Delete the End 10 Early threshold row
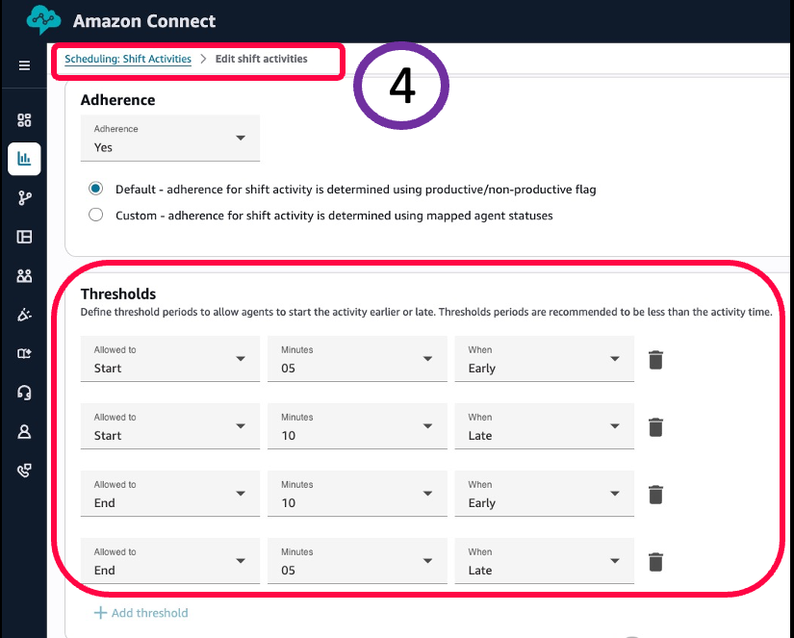Viewport: 794px width, 638px height. coord(655,495)
